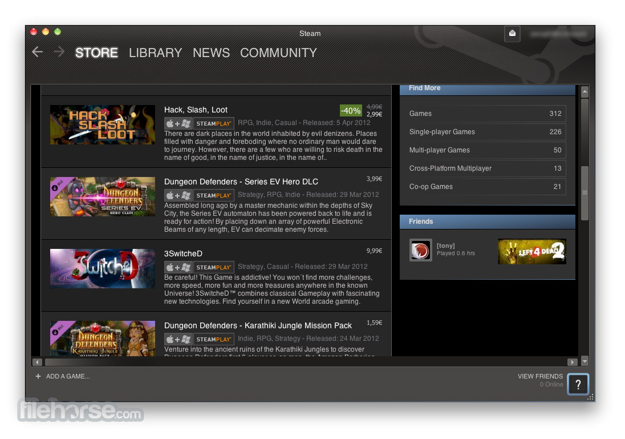Click the 3,99€ price of Series EV DLC
625x439 pixels.
point(374,179)
